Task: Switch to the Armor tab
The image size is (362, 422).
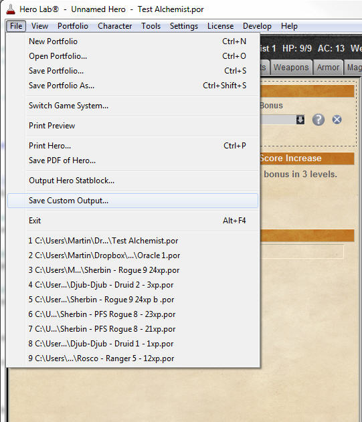Action: [x=328, y=68]
